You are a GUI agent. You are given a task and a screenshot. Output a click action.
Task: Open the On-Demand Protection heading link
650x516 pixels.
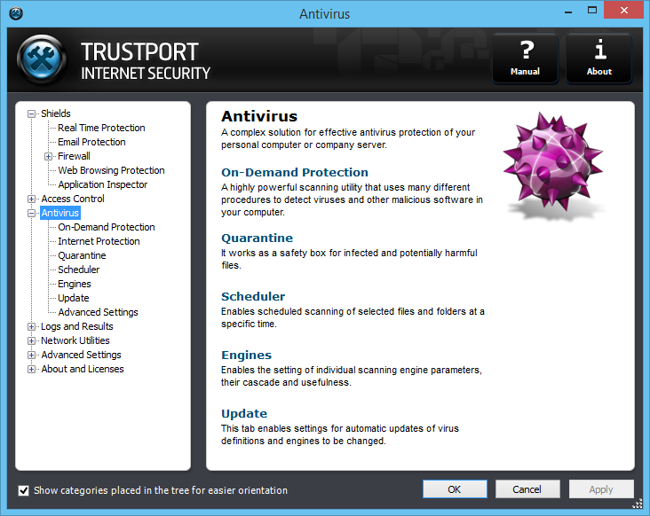[294, 172]
